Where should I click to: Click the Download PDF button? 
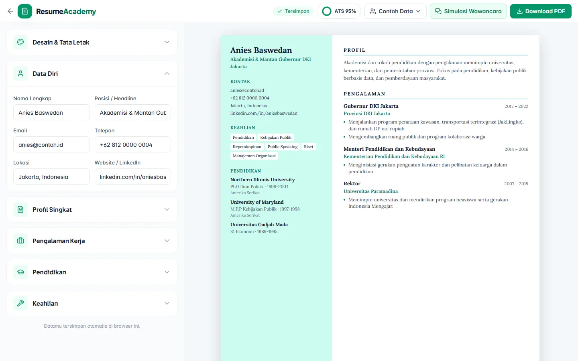[541, 11]
